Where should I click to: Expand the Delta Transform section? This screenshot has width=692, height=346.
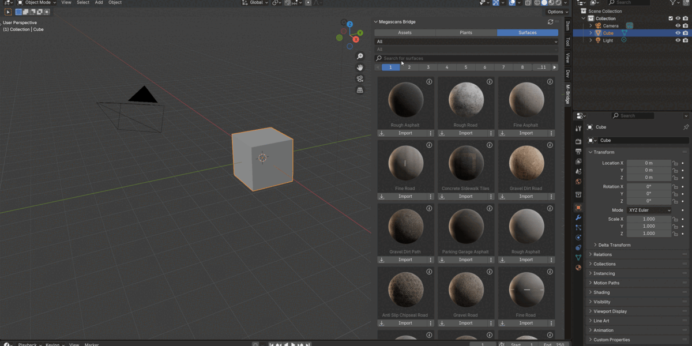[x=614, y=245]
